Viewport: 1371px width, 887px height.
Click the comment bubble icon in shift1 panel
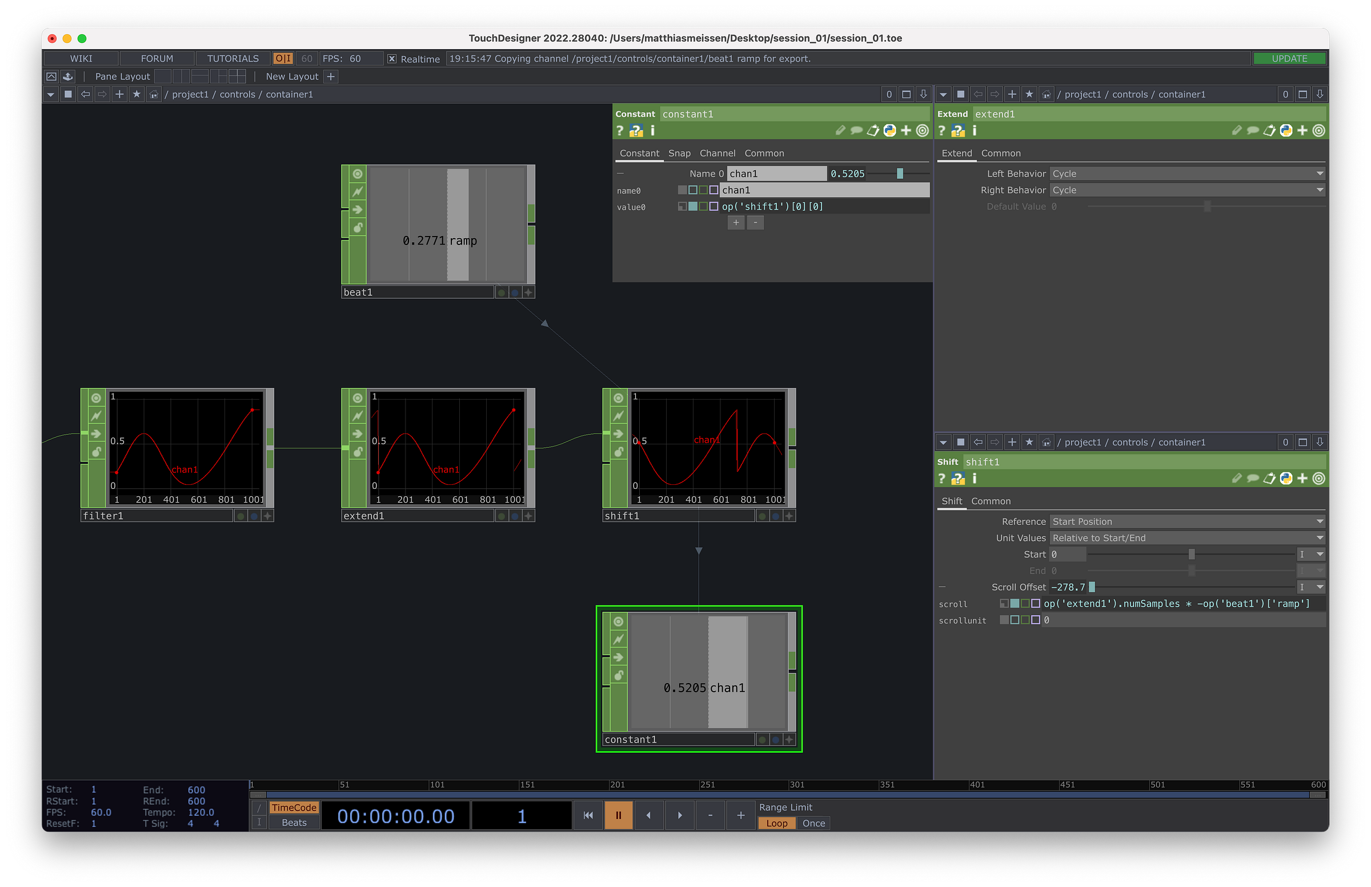point(1252,479)
